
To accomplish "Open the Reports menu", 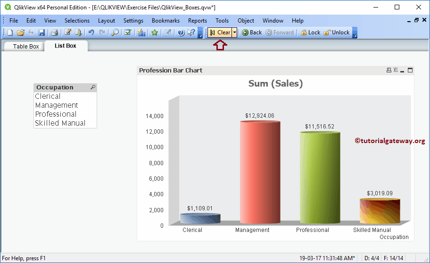I will click(x=198, y=21).
